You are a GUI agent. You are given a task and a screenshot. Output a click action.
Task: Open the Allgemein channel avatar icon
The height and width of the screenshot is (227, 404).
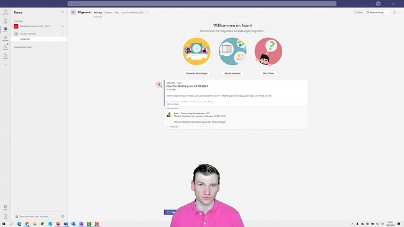[73, 12]
